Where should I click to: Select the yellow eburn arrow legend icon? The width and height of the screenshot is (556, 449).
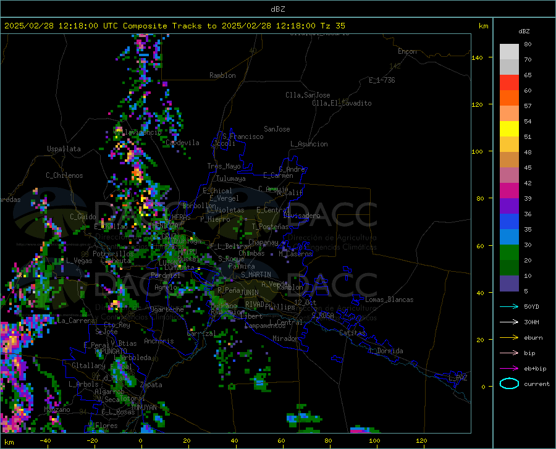point(509,338)
